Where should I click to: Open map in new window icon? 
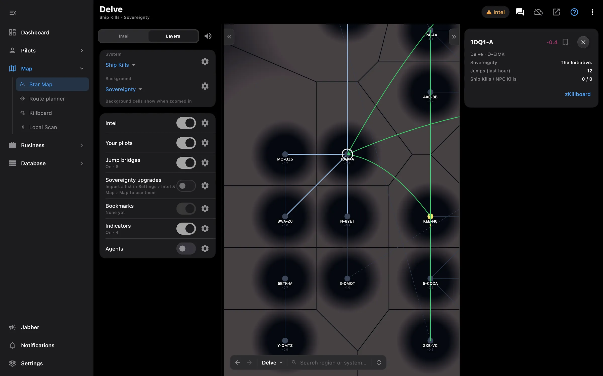click(556, 12)
